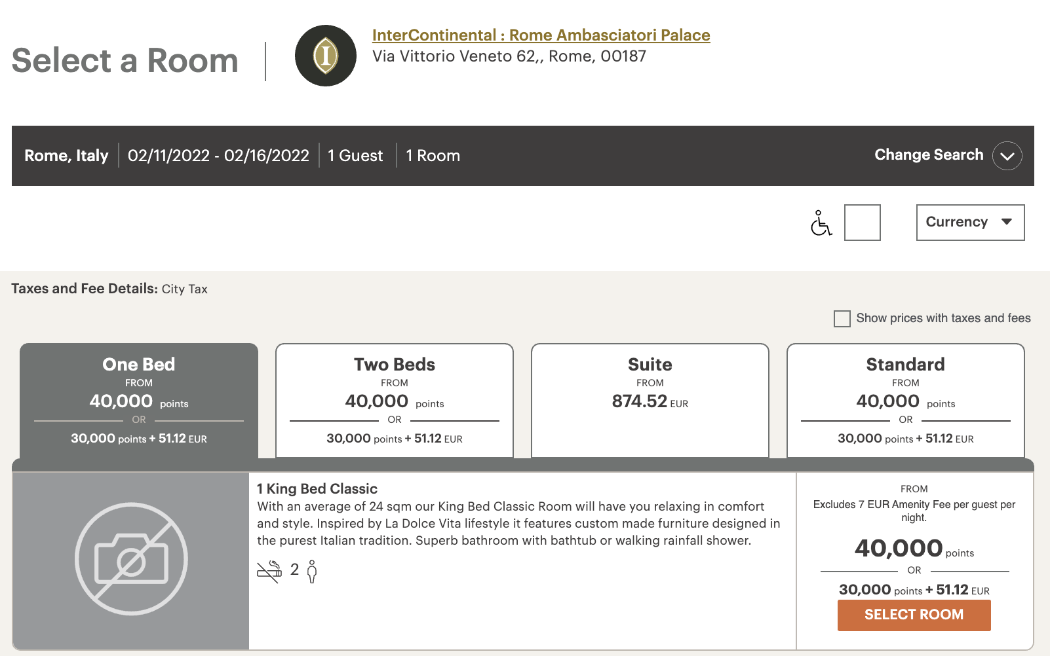This screenshot has width=1050, height=656.
Task: Open InterContinental Rome Ambasciatori Palace link
Action: pos(541,35)
